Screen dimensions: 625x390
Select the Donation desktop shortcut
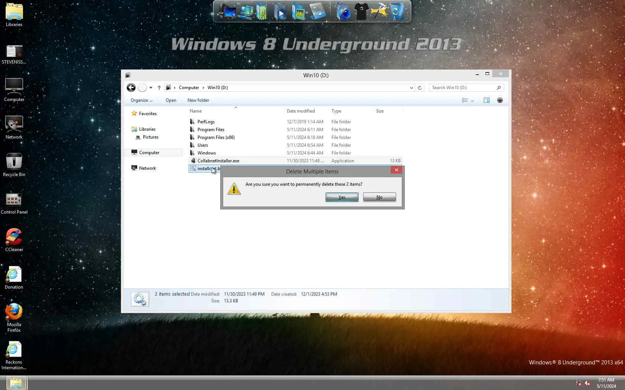pos(14,277)
